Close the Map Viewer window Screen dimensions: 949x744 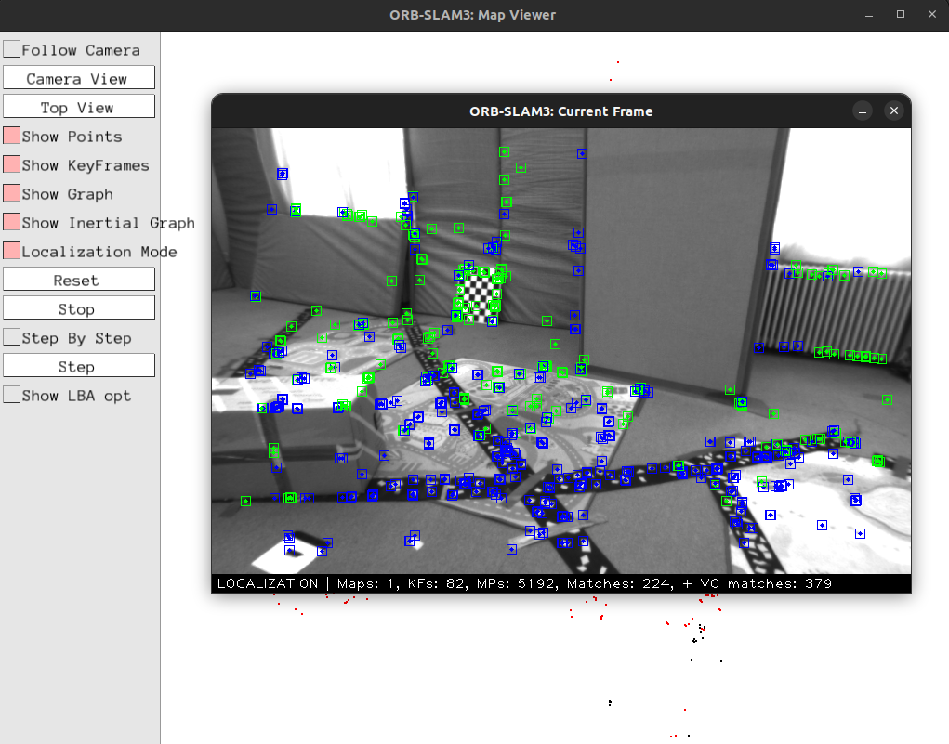[x=932, y=15]
